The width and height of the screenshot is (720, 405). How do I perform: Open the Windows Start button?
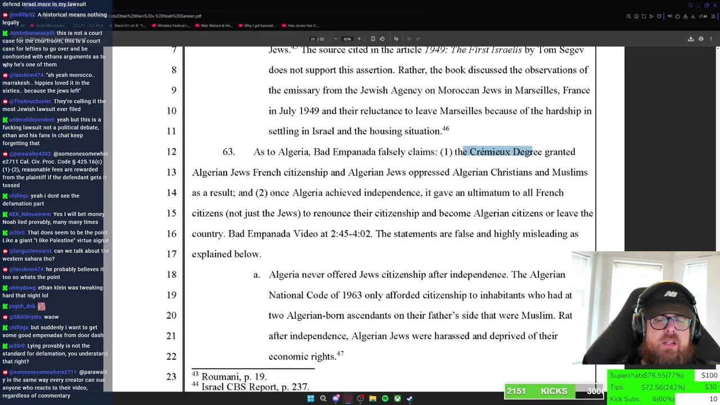tap(310, 399)
